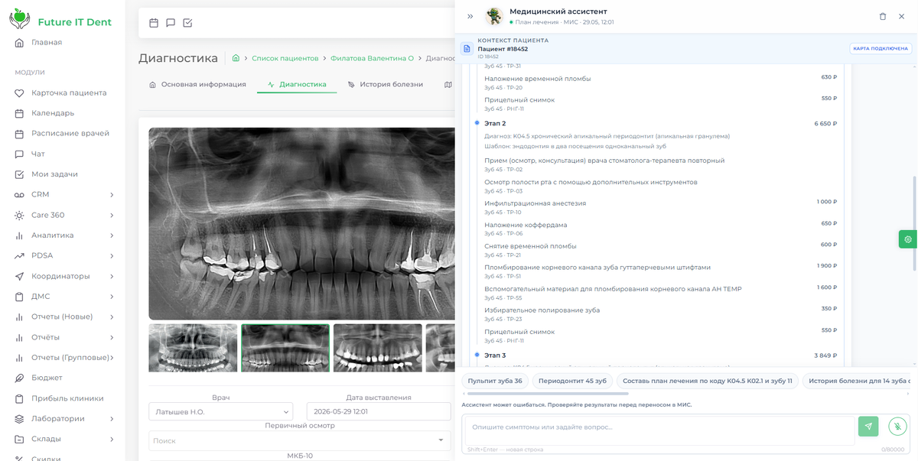Expand Отчеты (Новые) sidebar submenu
This screenshot has height=461, width=918.
point(63,317)
